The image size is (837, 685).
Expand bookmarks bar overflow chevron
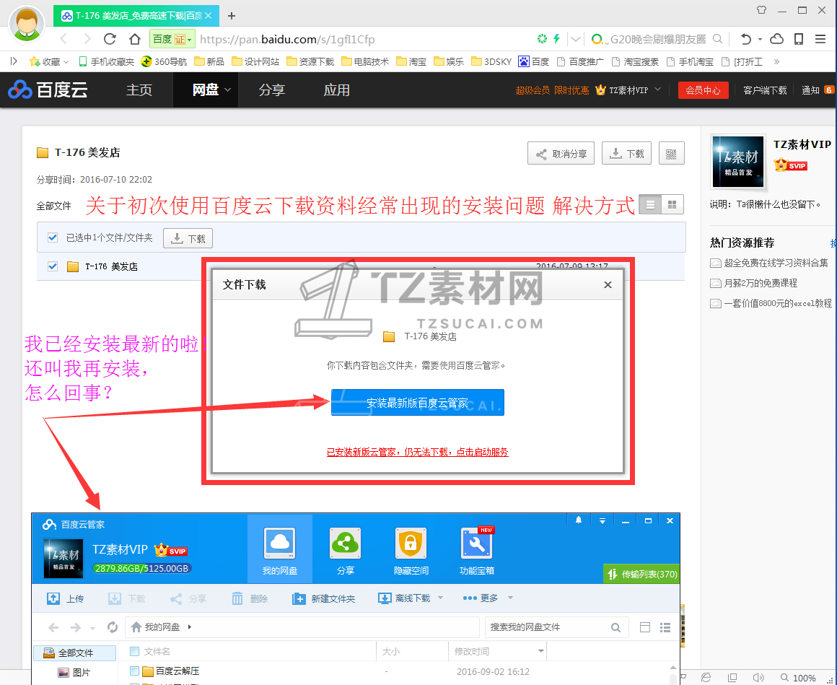pyautogui.click(x=776, y=62)
